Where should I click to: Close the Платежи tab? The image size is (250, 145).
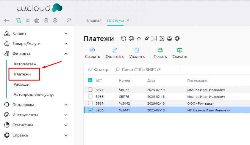128,20
